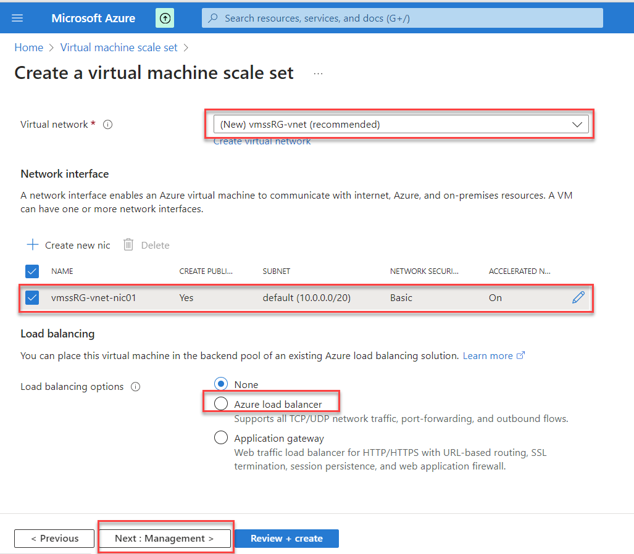Screen dimensions: 634x554
Task: Go to the Home breadcrumb
Action: 28,47
